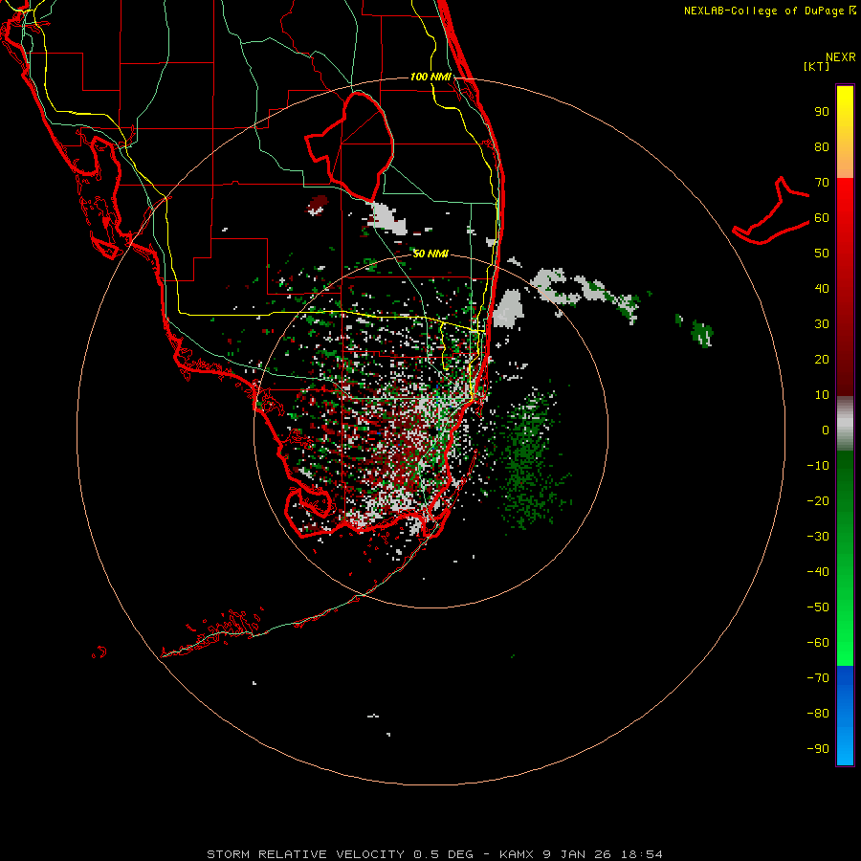The image size is (861, 861).
Task: Click the STORM RELATIVE VELOCITY product caption
Action: tap(434, 854)
